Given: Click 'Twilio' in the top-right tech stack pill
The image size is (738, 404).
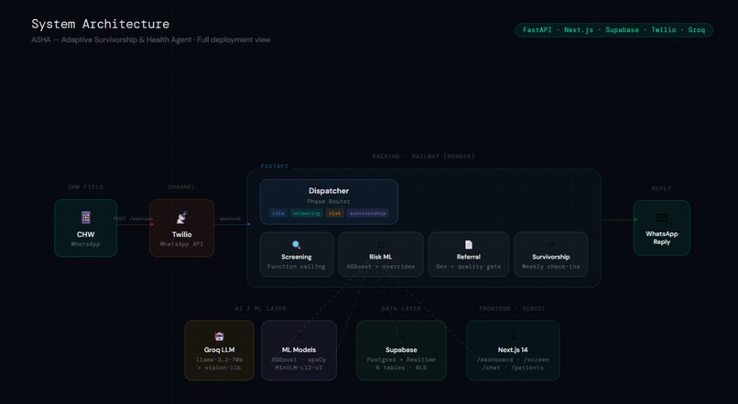Looking at the screenshot, I should coord(663,30).
